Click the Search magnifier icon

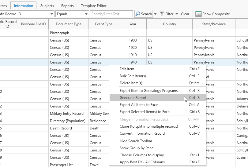pyautogui.click(x=138, y=14)
